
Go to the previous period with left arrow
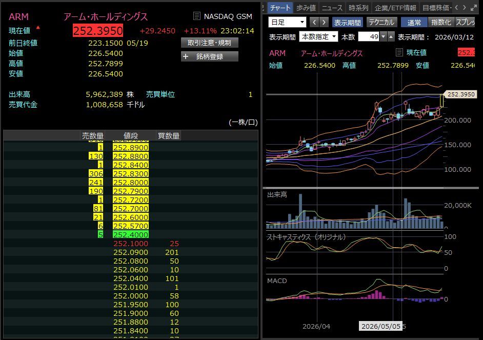pyautogui.click(x=314, y=22)
